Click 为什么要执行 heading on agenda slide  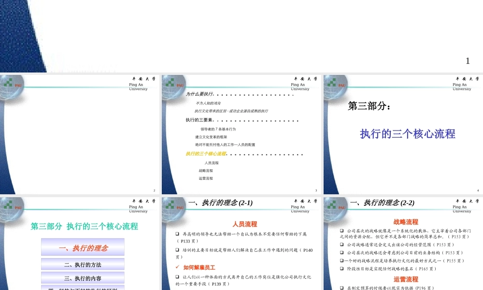pyautogui.click(x=199, y=94)
